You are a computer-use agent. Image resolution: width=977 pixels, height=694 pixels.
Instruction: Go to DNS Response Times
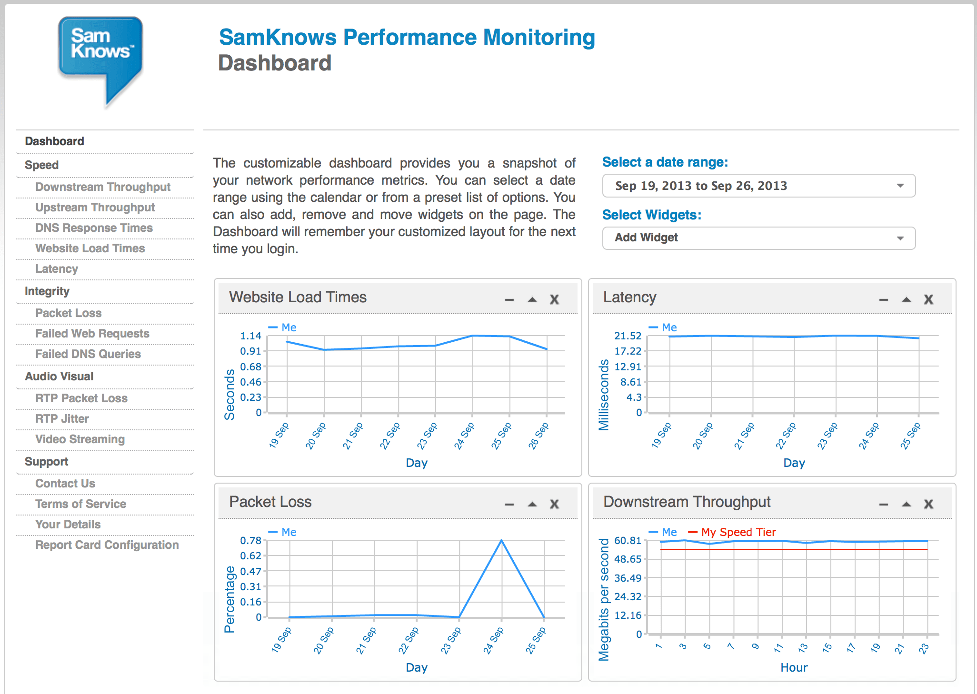(94, 228)
